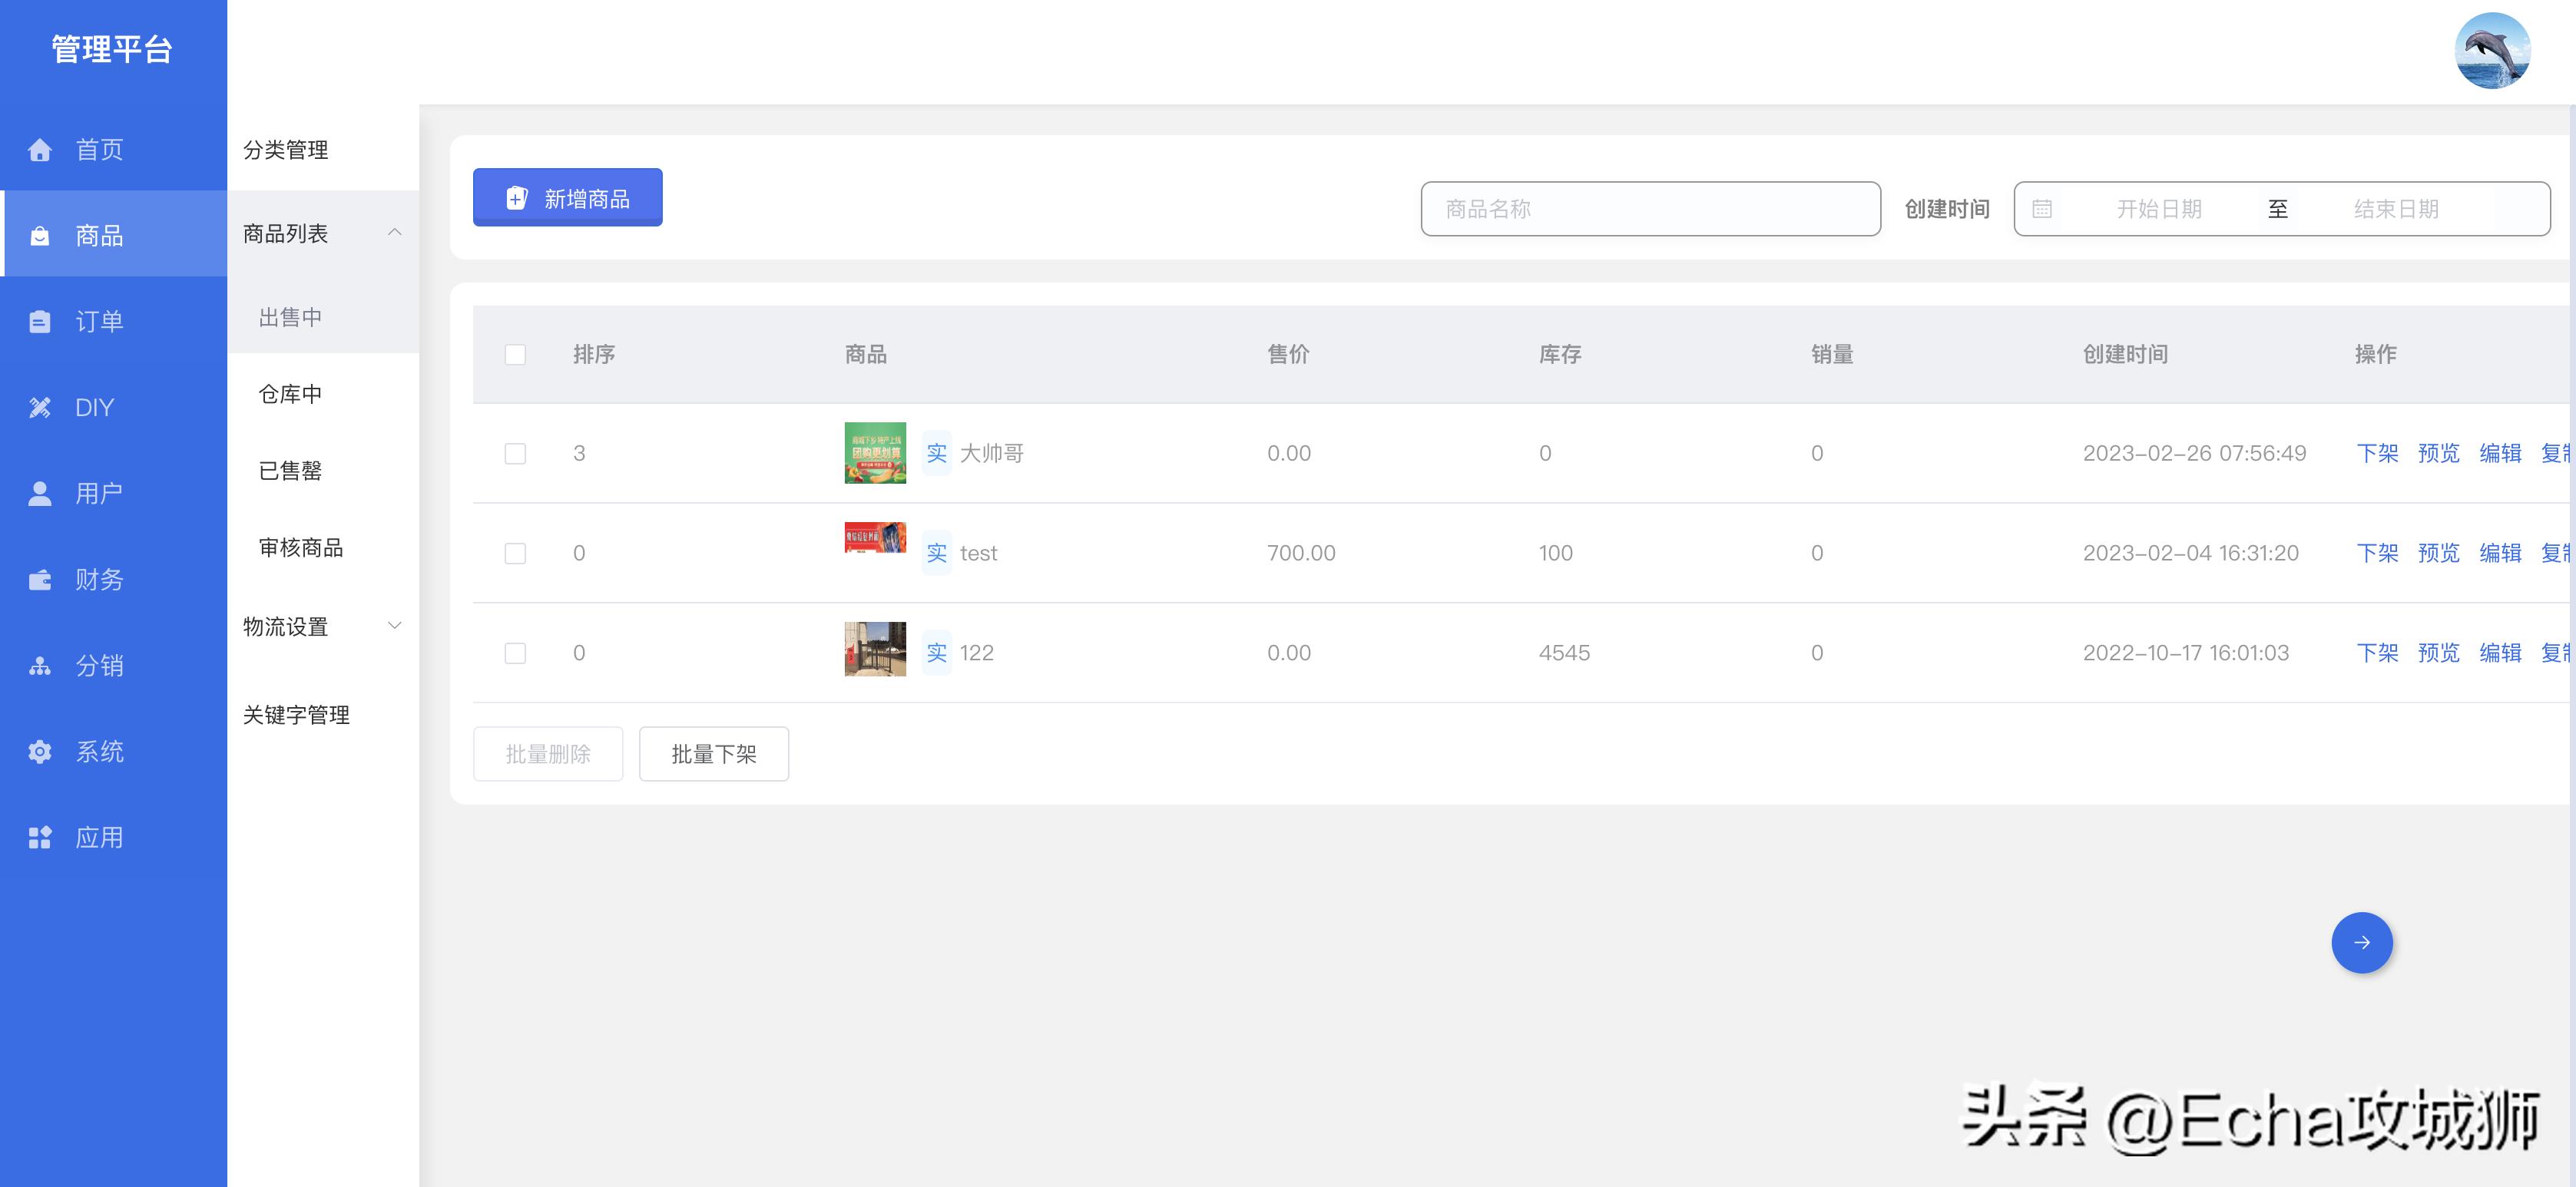This screenshot has height=1187, width=2576.
Task: Click the user icon for 用户
Action: tap(40, 494)
